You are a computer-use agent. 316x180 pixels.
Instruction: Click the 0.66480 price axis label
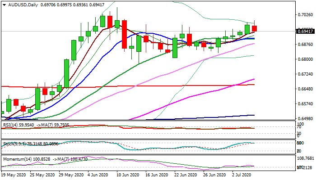[x=305, y=88]
